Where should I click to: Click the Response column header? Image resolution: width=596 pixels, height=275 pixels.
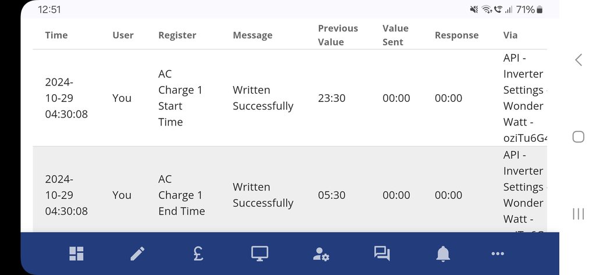[x=456, y=35]
